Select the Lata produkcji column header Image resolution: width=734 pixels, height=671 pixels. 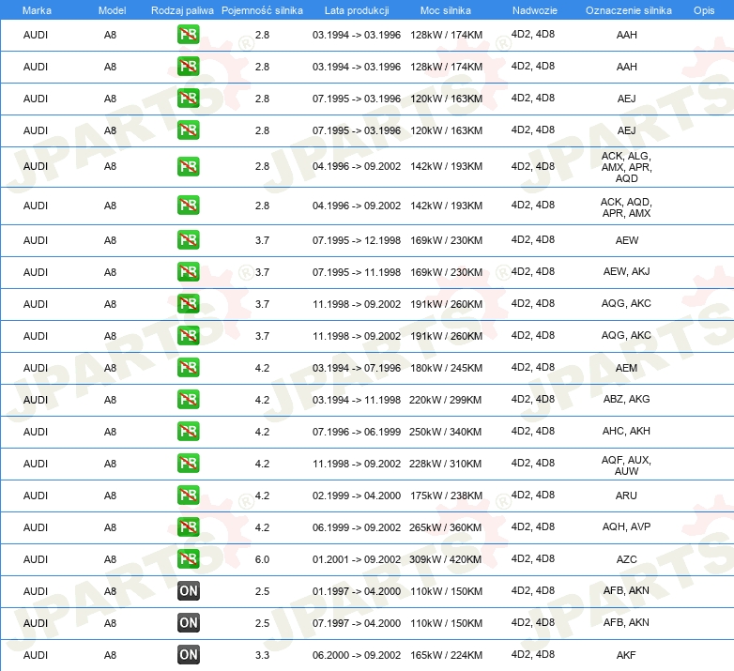[x=356, y=9]
